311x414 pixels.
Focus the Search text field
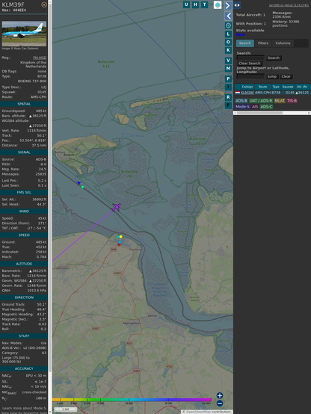click(x=250, y=58)
